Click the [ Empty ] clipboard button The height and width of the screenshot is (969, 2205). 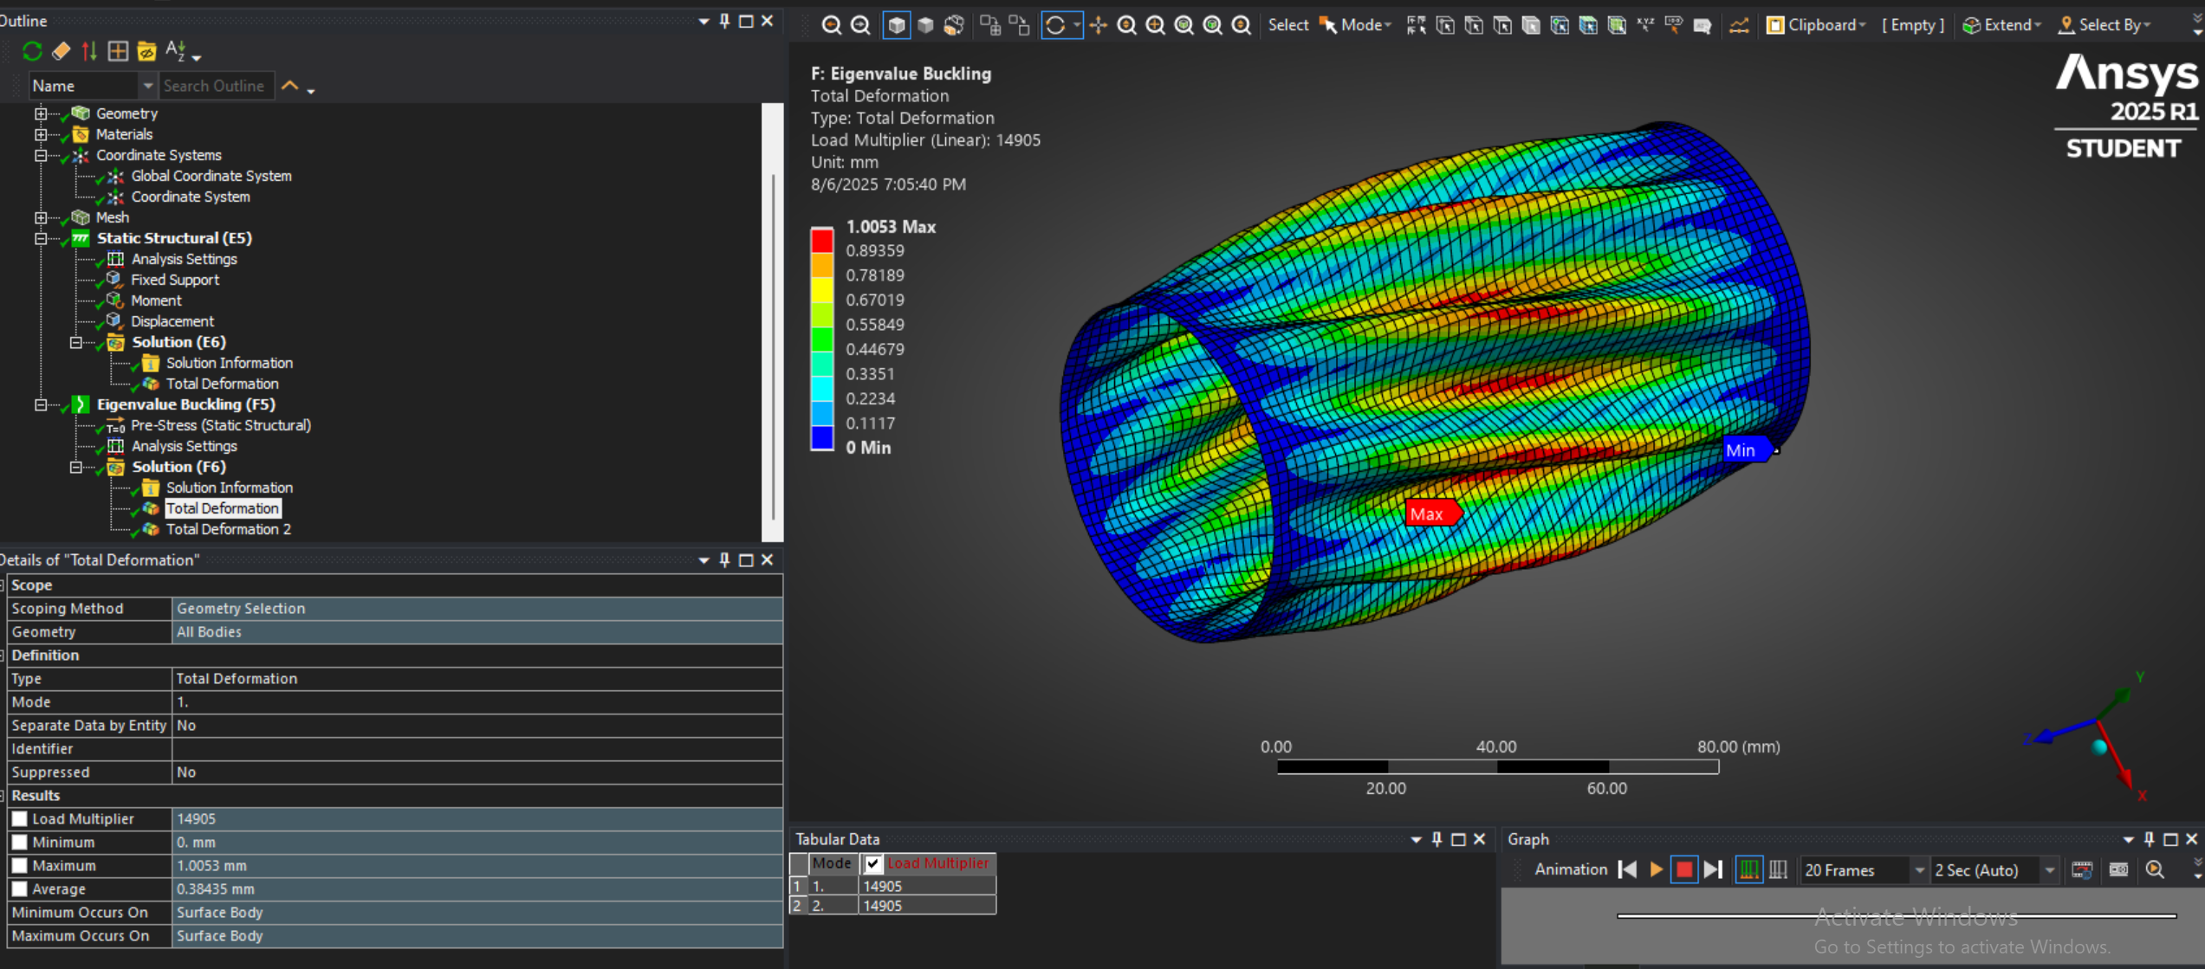pyautogui.click(x=1913, y=25)
